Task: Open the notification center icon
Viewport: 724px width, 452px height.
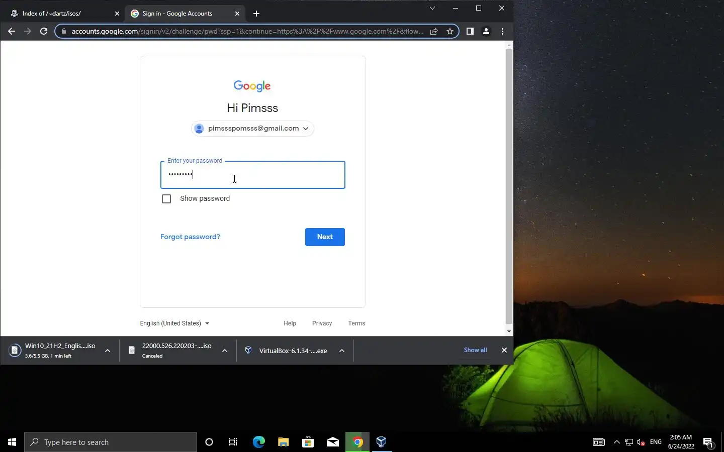Action: point(708,442)
